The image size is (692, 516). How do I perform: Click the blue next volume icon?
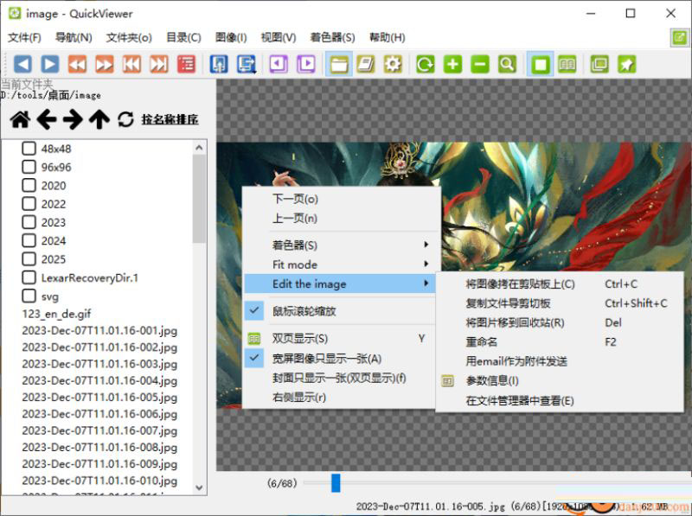(x=247, y=64)
